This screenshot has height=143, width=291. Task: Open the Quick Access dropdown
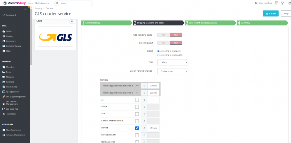pos(42,3)
